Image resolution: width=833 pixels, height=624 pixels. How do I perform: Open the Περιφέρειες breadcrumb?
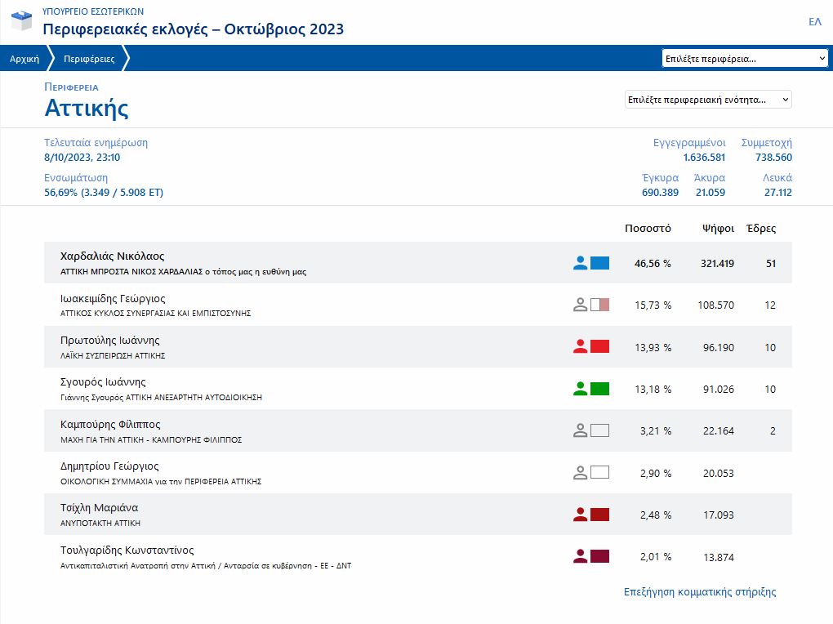tap(89, 59)
